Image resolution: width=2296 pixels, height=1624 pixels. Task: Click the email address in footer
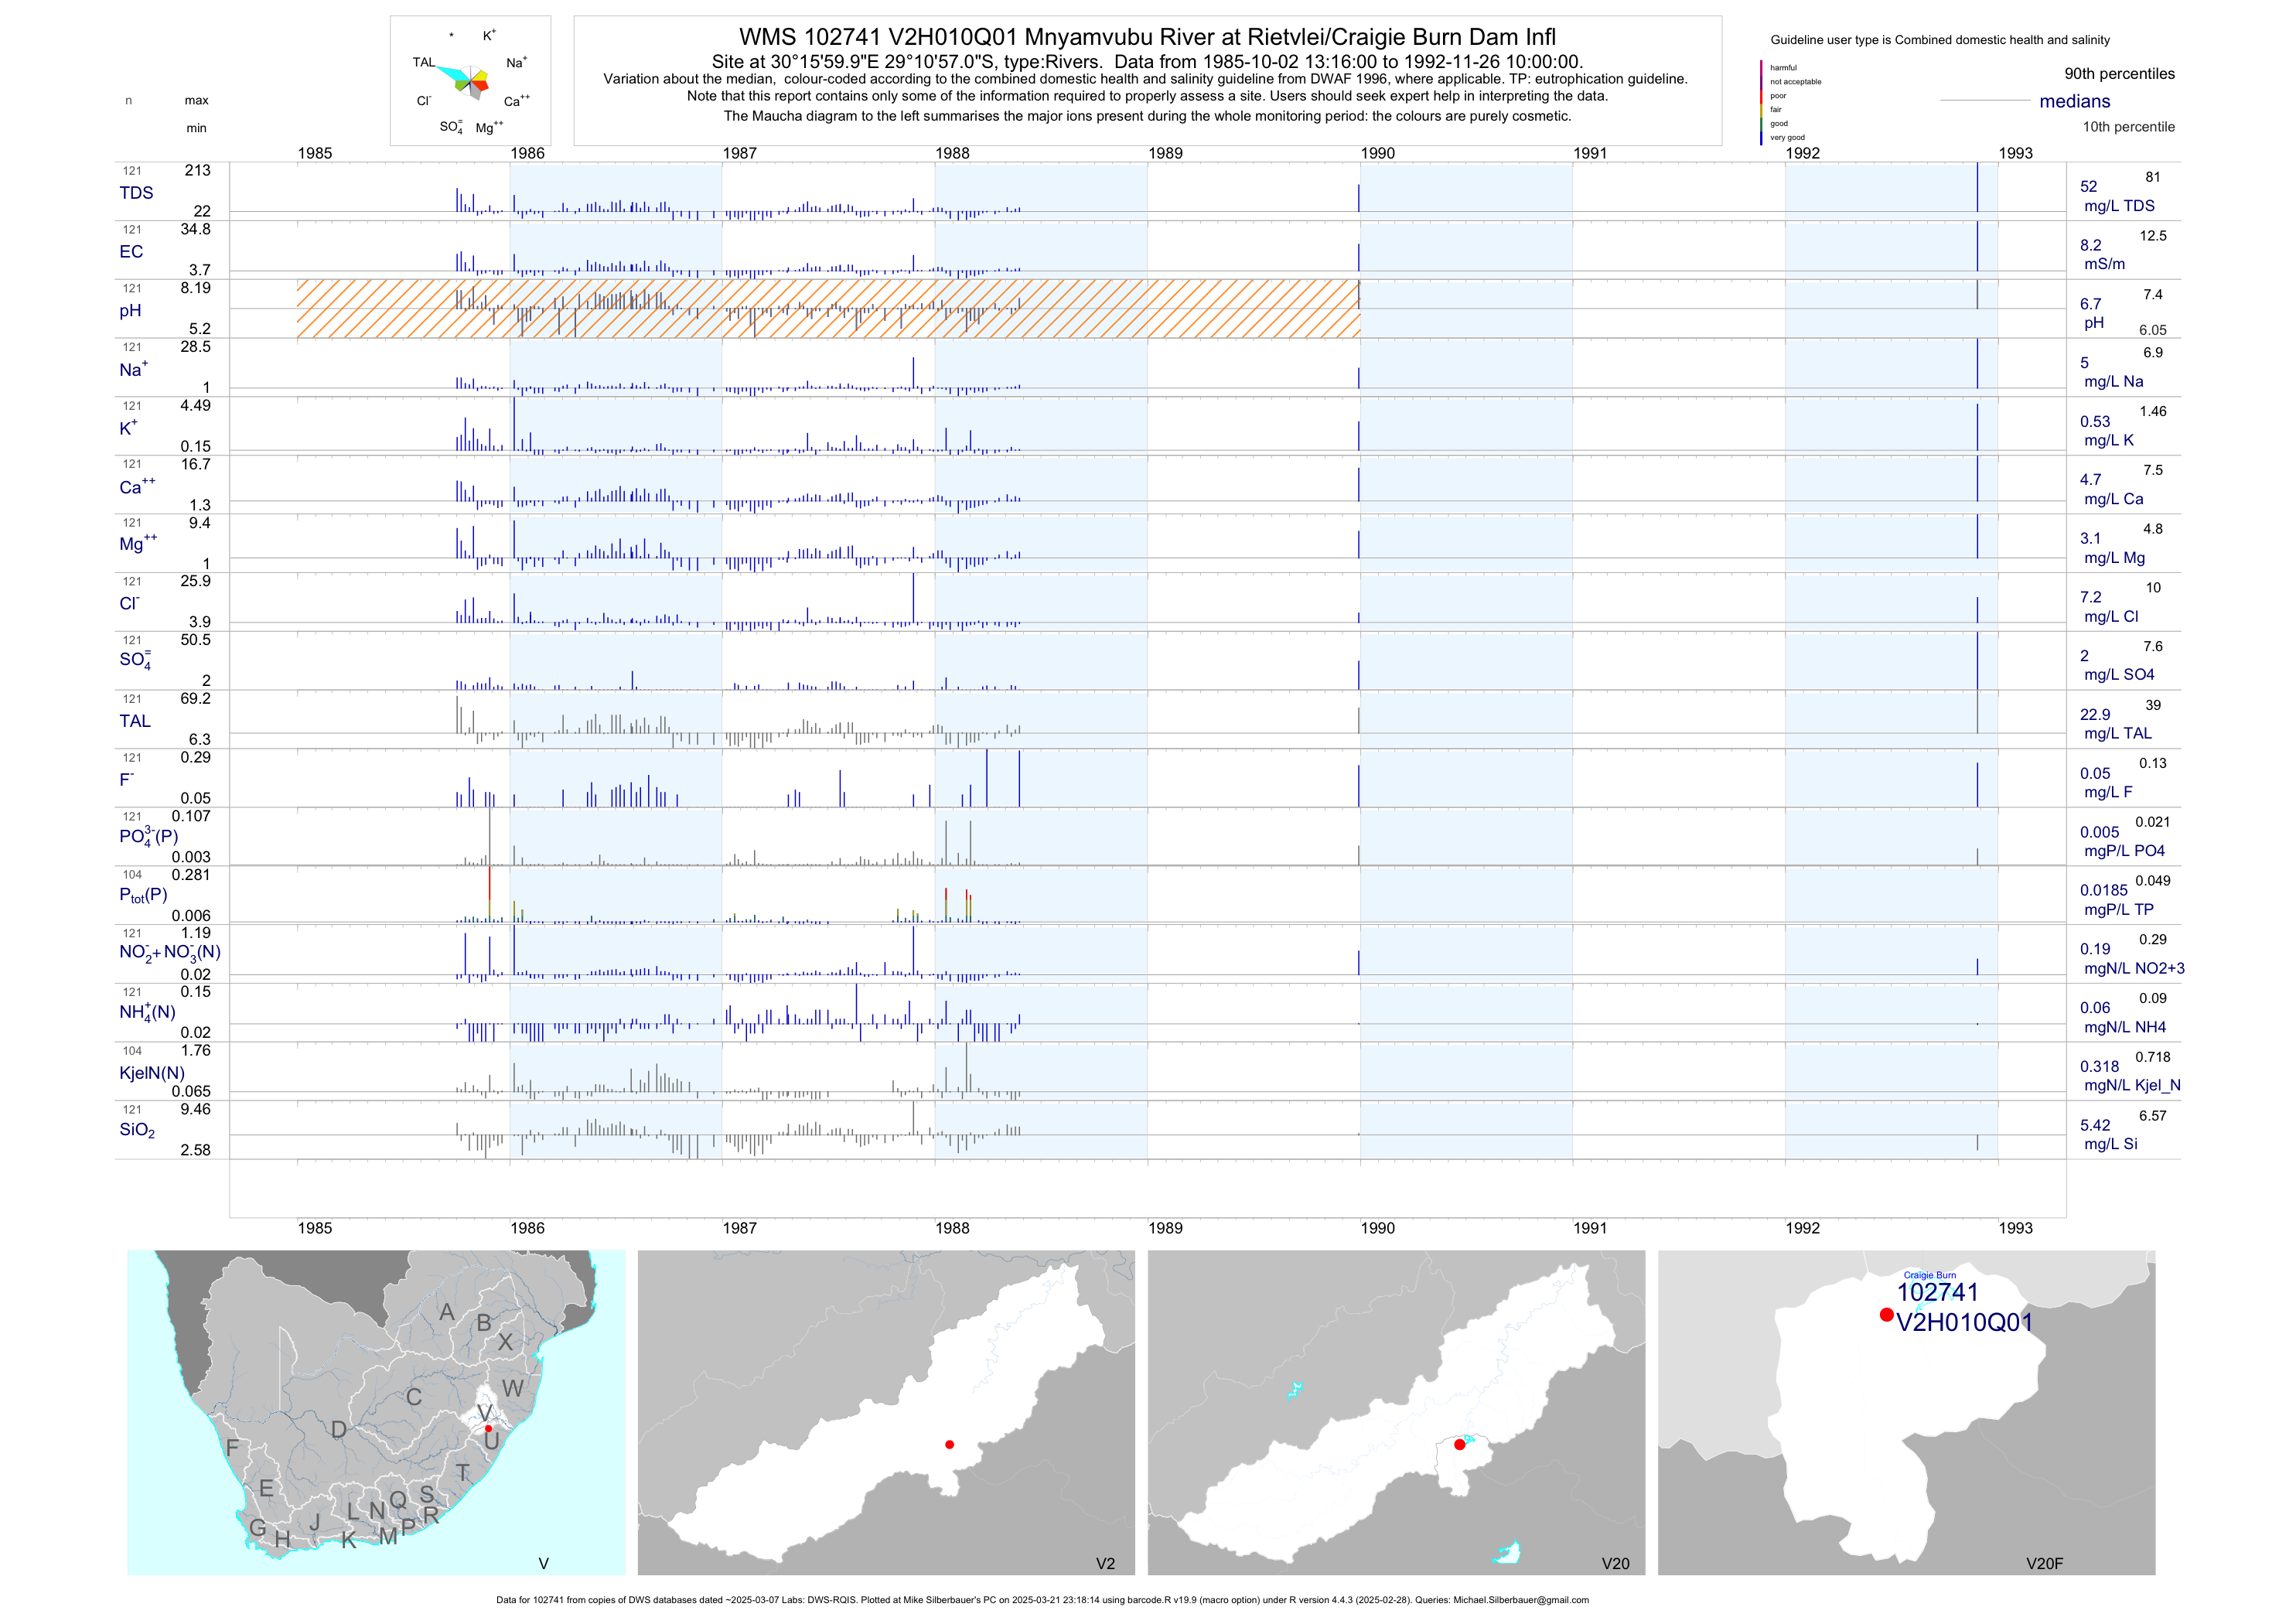click(x=1520, y=1600)
